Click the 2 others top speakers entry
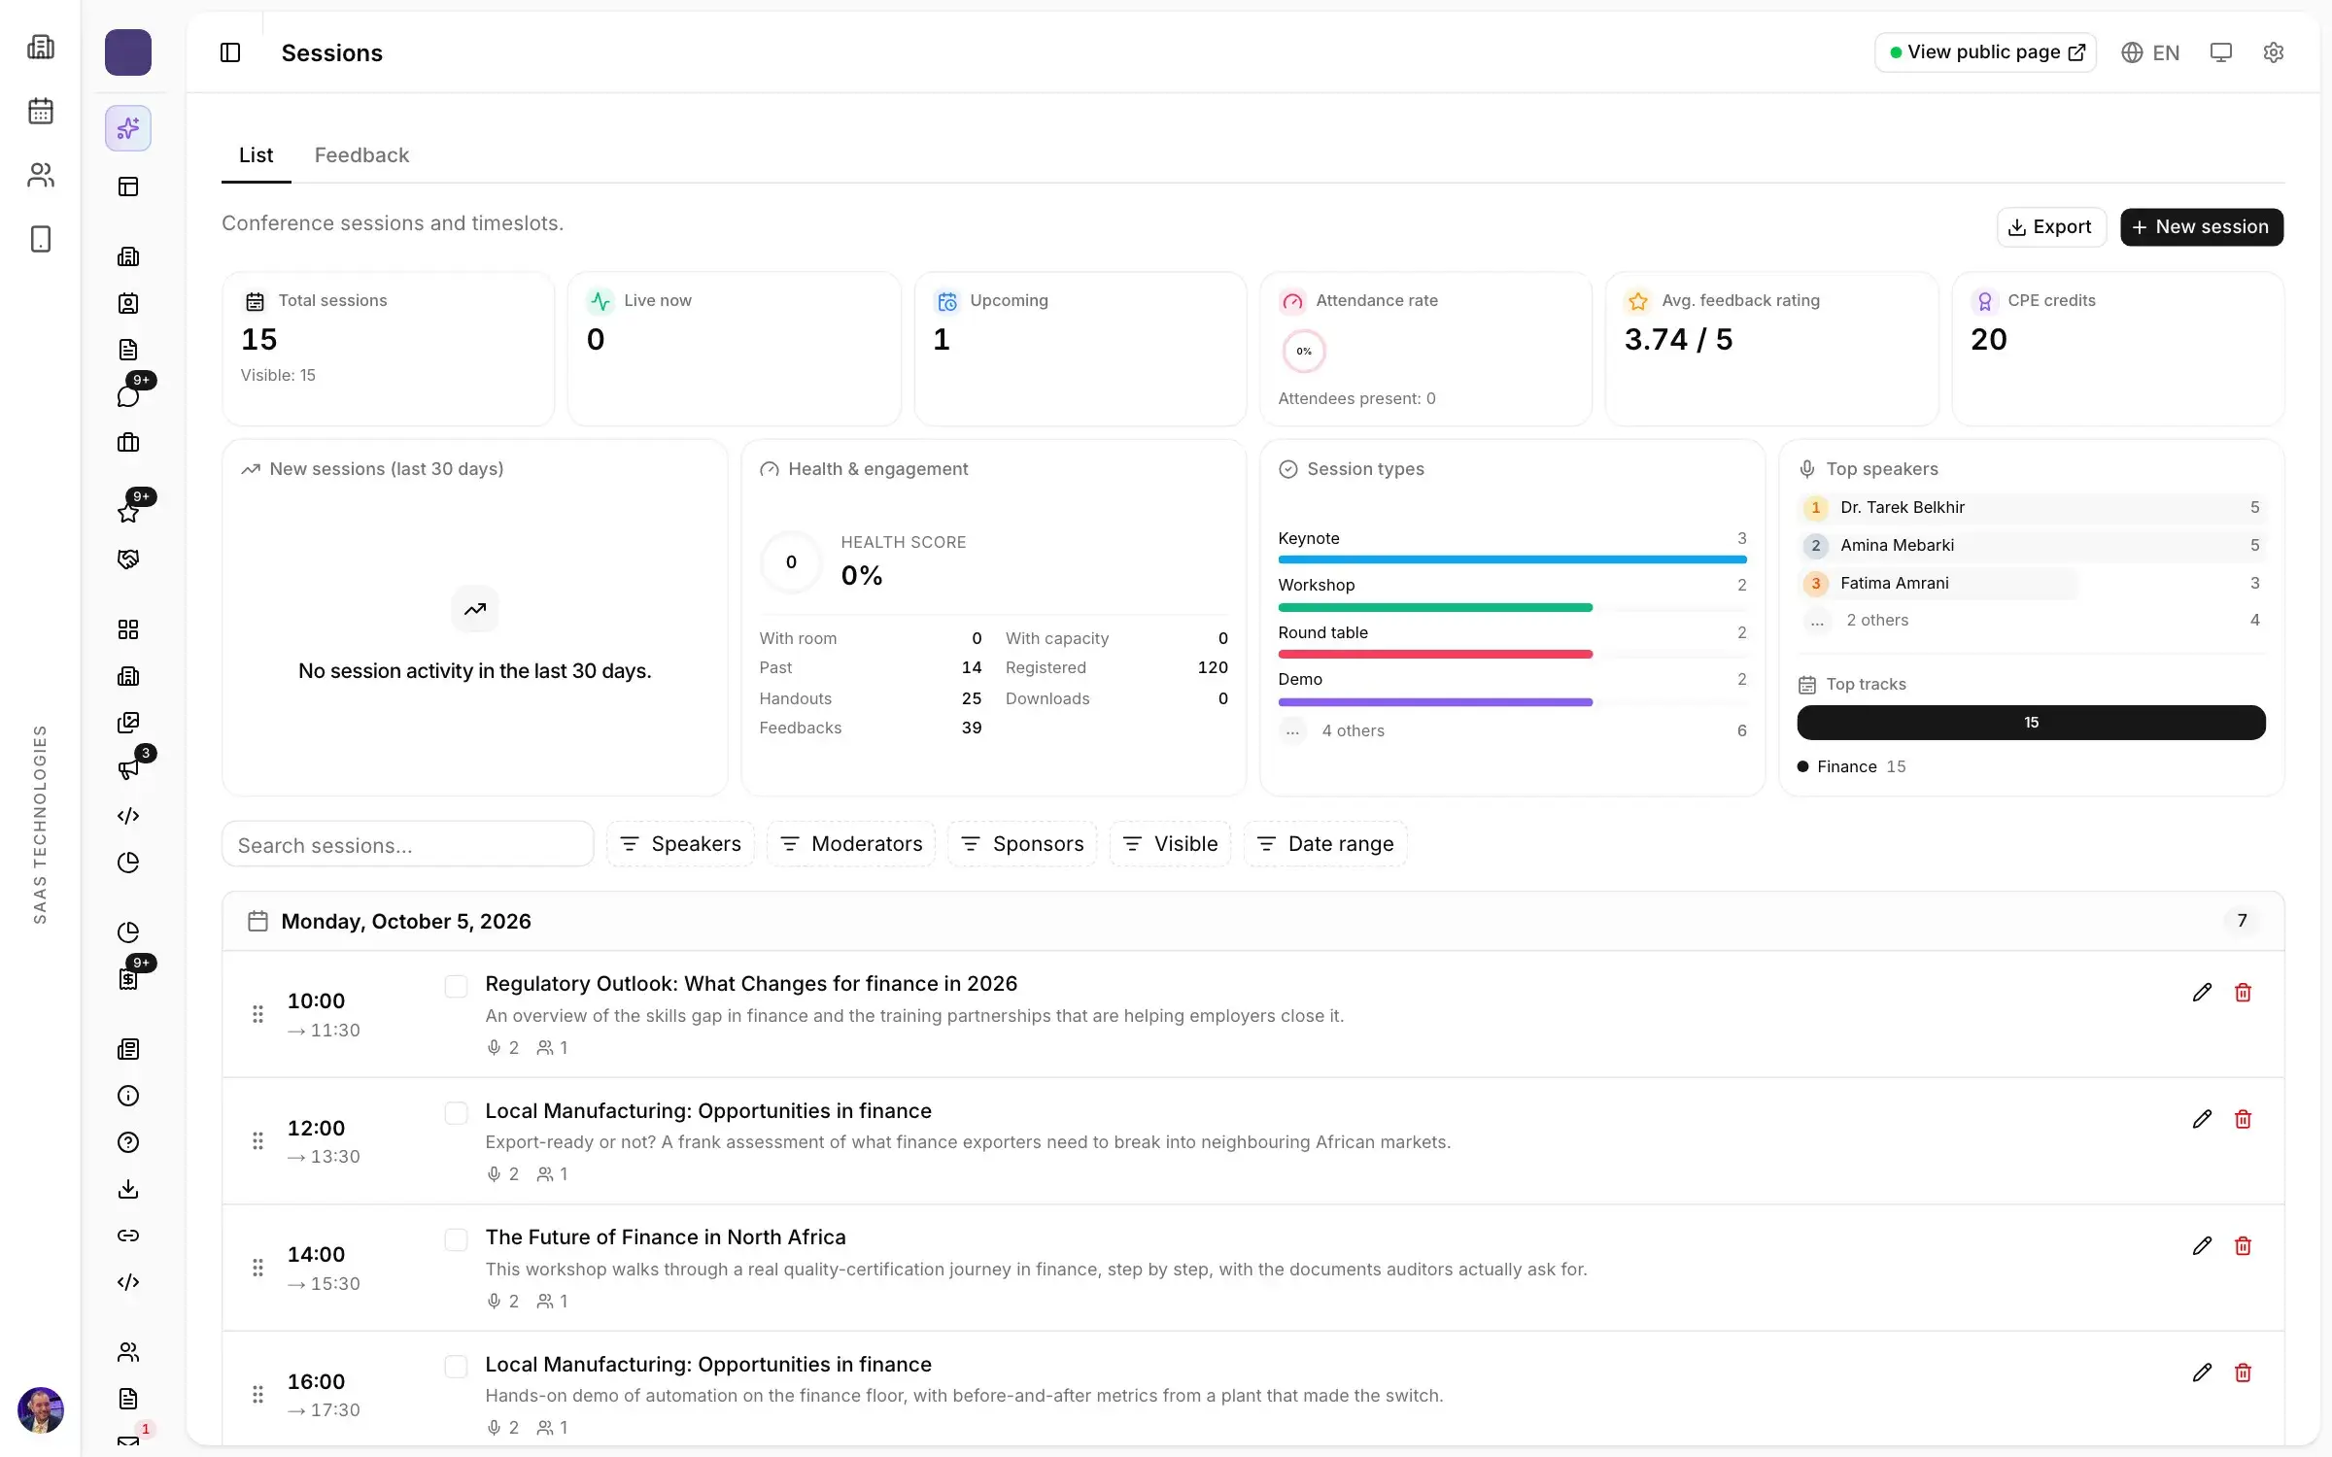2332x1457 pixels. pos(2031,620)
